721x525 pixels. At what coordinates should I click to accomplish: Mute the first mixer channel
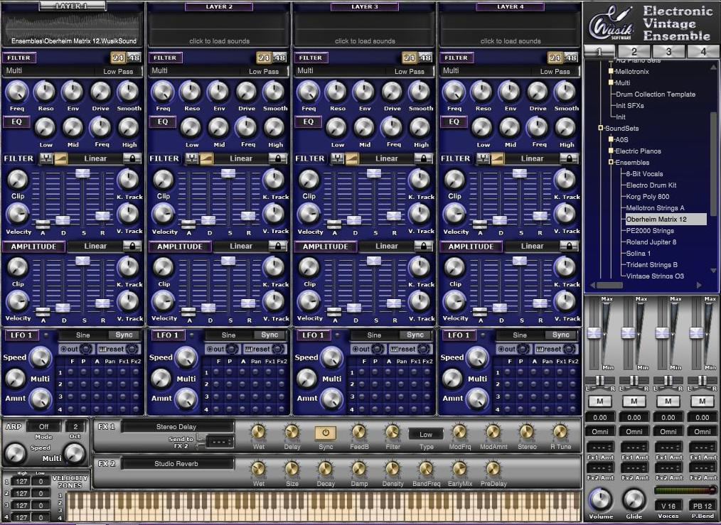click(x=599, y=401)
